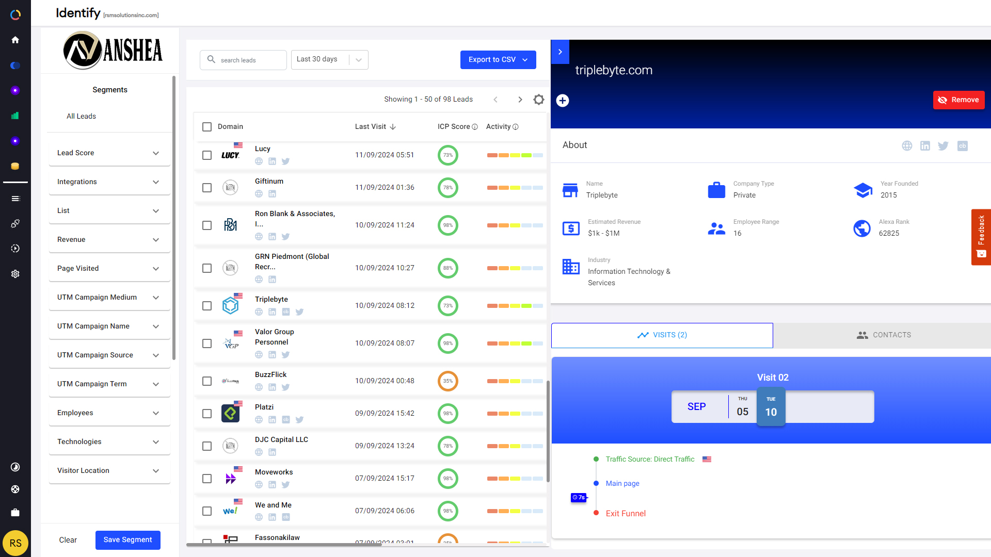Screen dimensions: 991x557
Task: Switch to the Contacts tab
Action: 883,335
